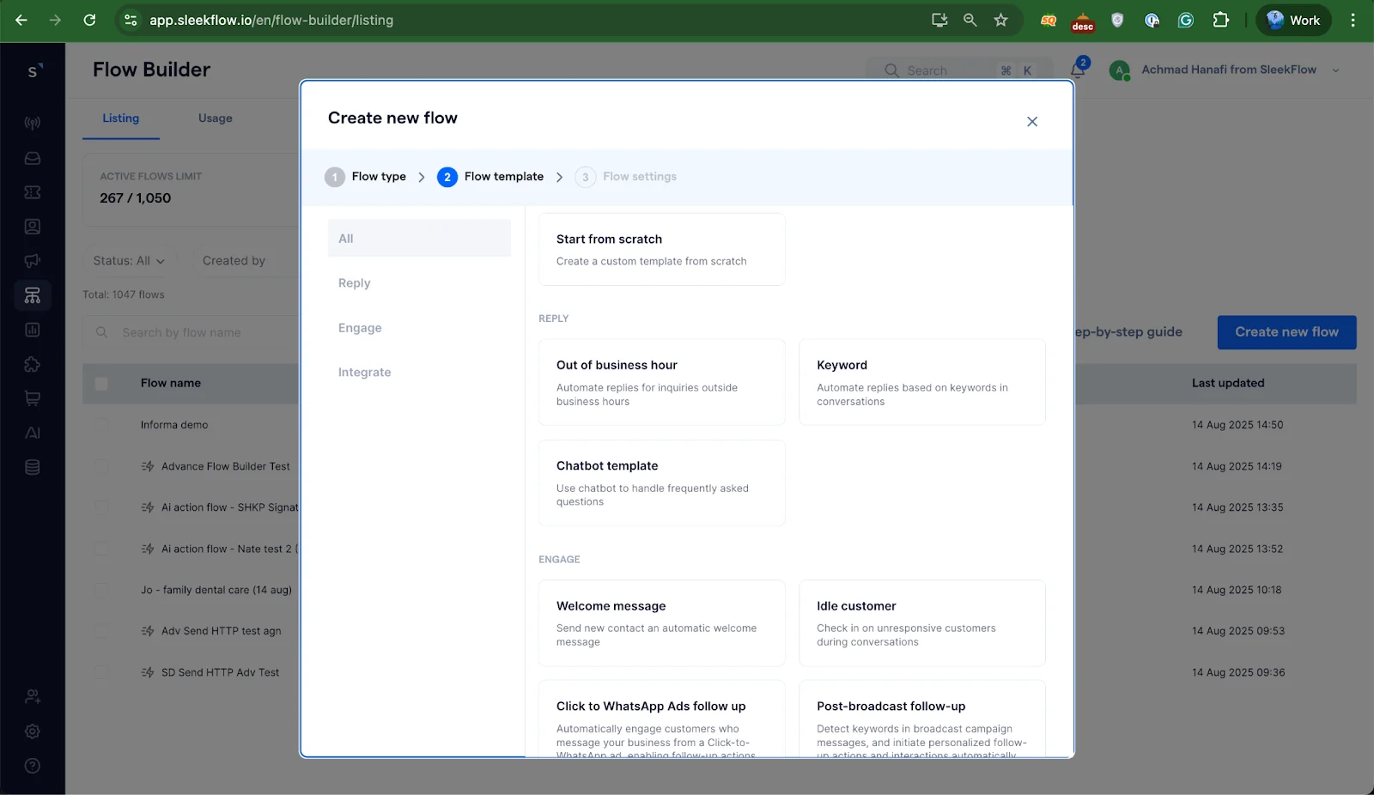
Task: Click the Create new flow button
Action: pos(1286,332)
